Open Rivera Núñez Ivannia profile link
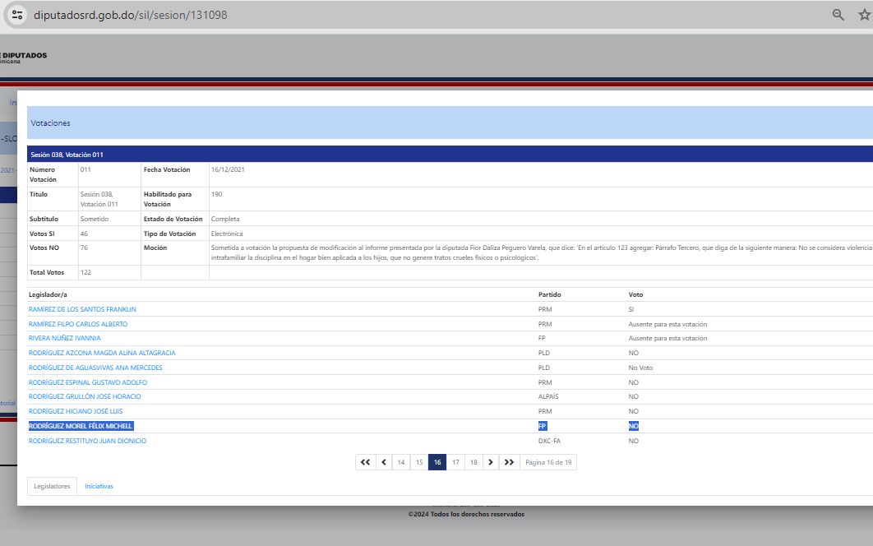This screenshot has width=873, height=546. (65, 338)
